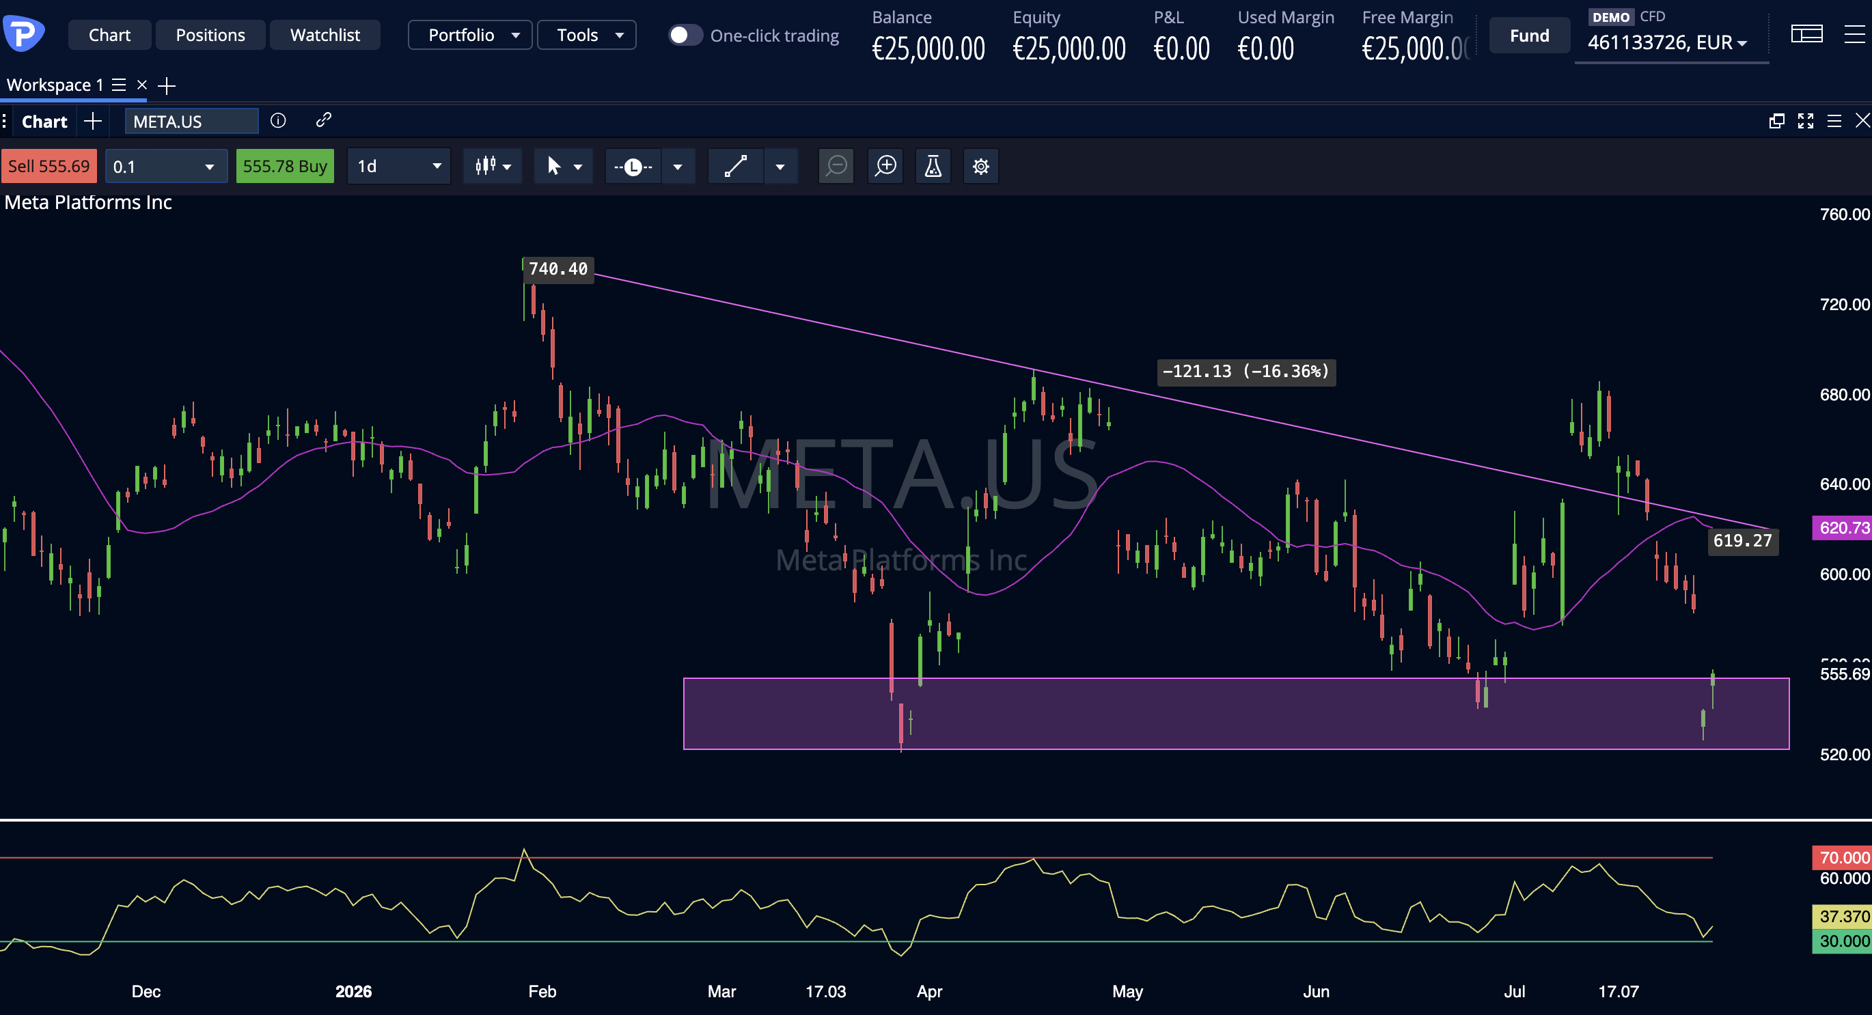Image resolution: width=1872 pixels, height=1015 pixels.
Task: Click the 17.07 date axis label
Action: [x=1619, y=992]
